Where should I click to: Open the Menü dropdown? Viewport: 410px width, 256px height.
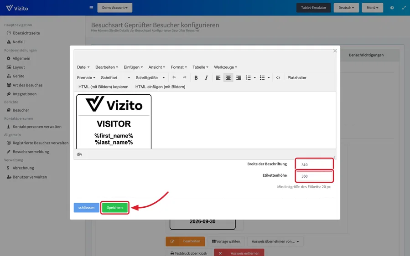tap(372, 8)
